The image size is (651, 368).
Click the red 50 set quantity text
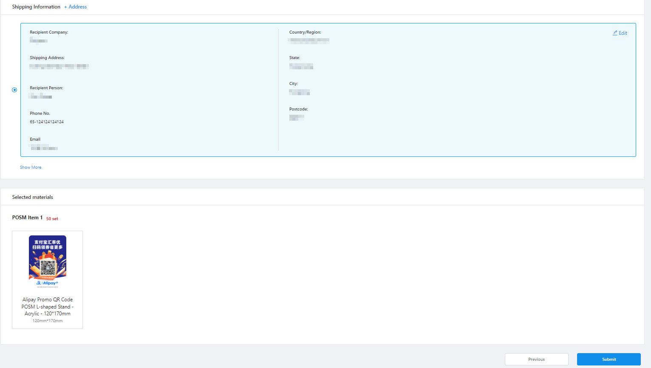pyautogui.click(x=52, y=219)
